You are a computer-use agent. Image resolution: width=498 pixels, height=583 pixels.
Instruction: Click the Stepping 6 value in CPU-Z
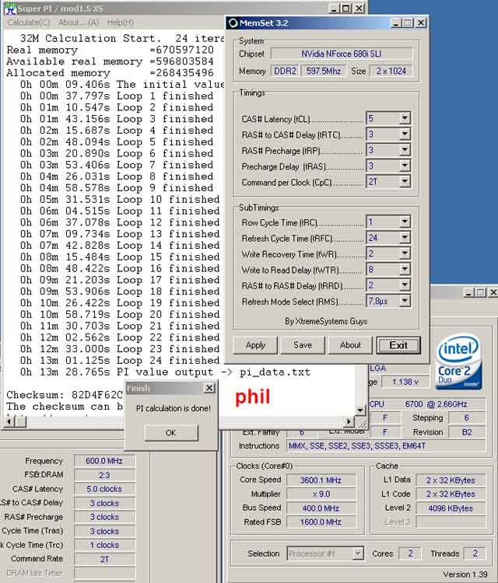[467, 418]
